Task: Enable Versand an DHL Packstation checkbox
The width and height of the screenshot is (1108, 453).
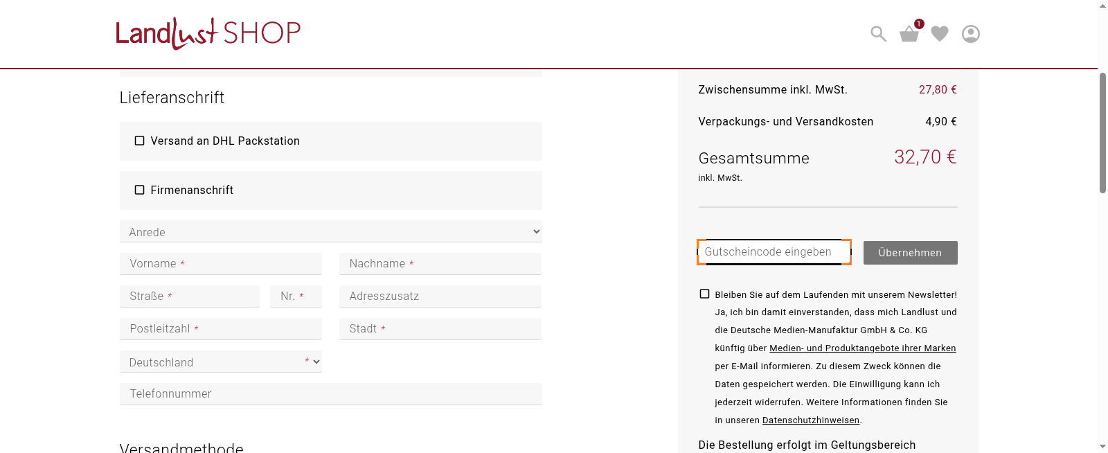Action: pyautogui.click(x=140, y=141)
